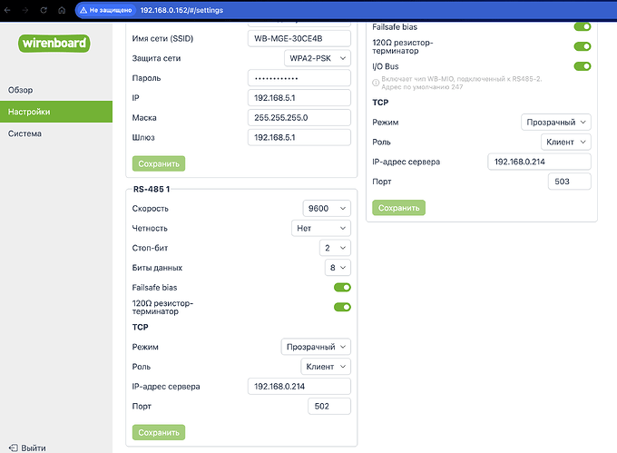Click the address bar URL 192.168.0.152/#/settings

click(181, 10)
